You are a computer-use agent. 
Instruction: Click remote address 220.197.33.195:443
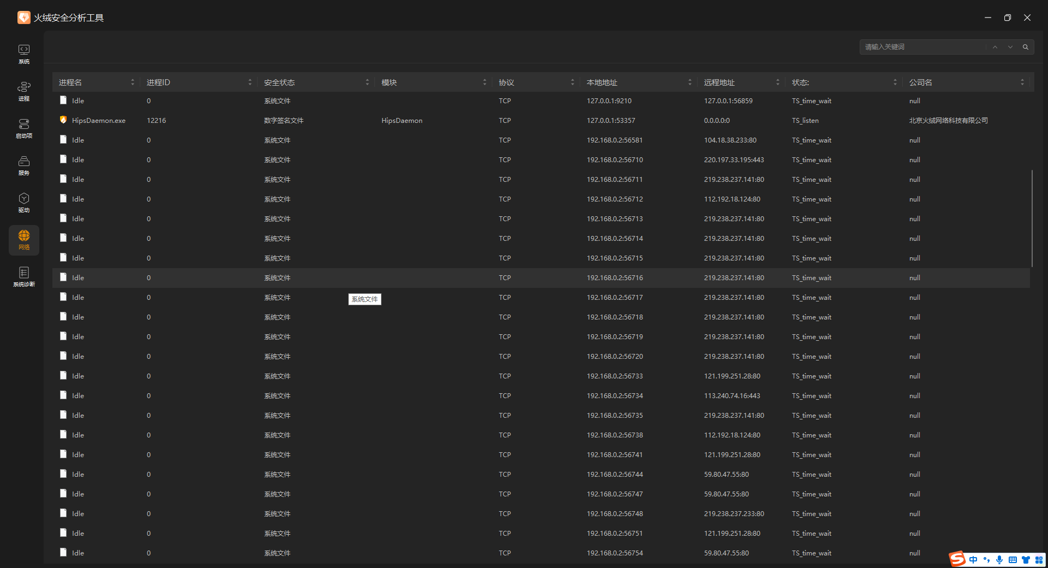[734, 160]
